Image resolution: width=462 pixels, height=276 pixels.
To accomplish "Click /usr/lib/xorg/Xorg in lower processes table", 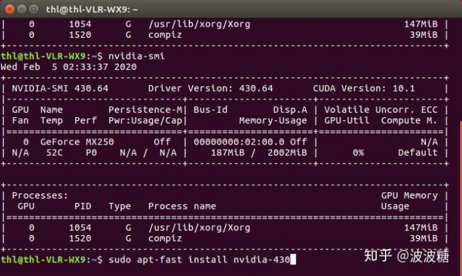I will coord(199,228).
